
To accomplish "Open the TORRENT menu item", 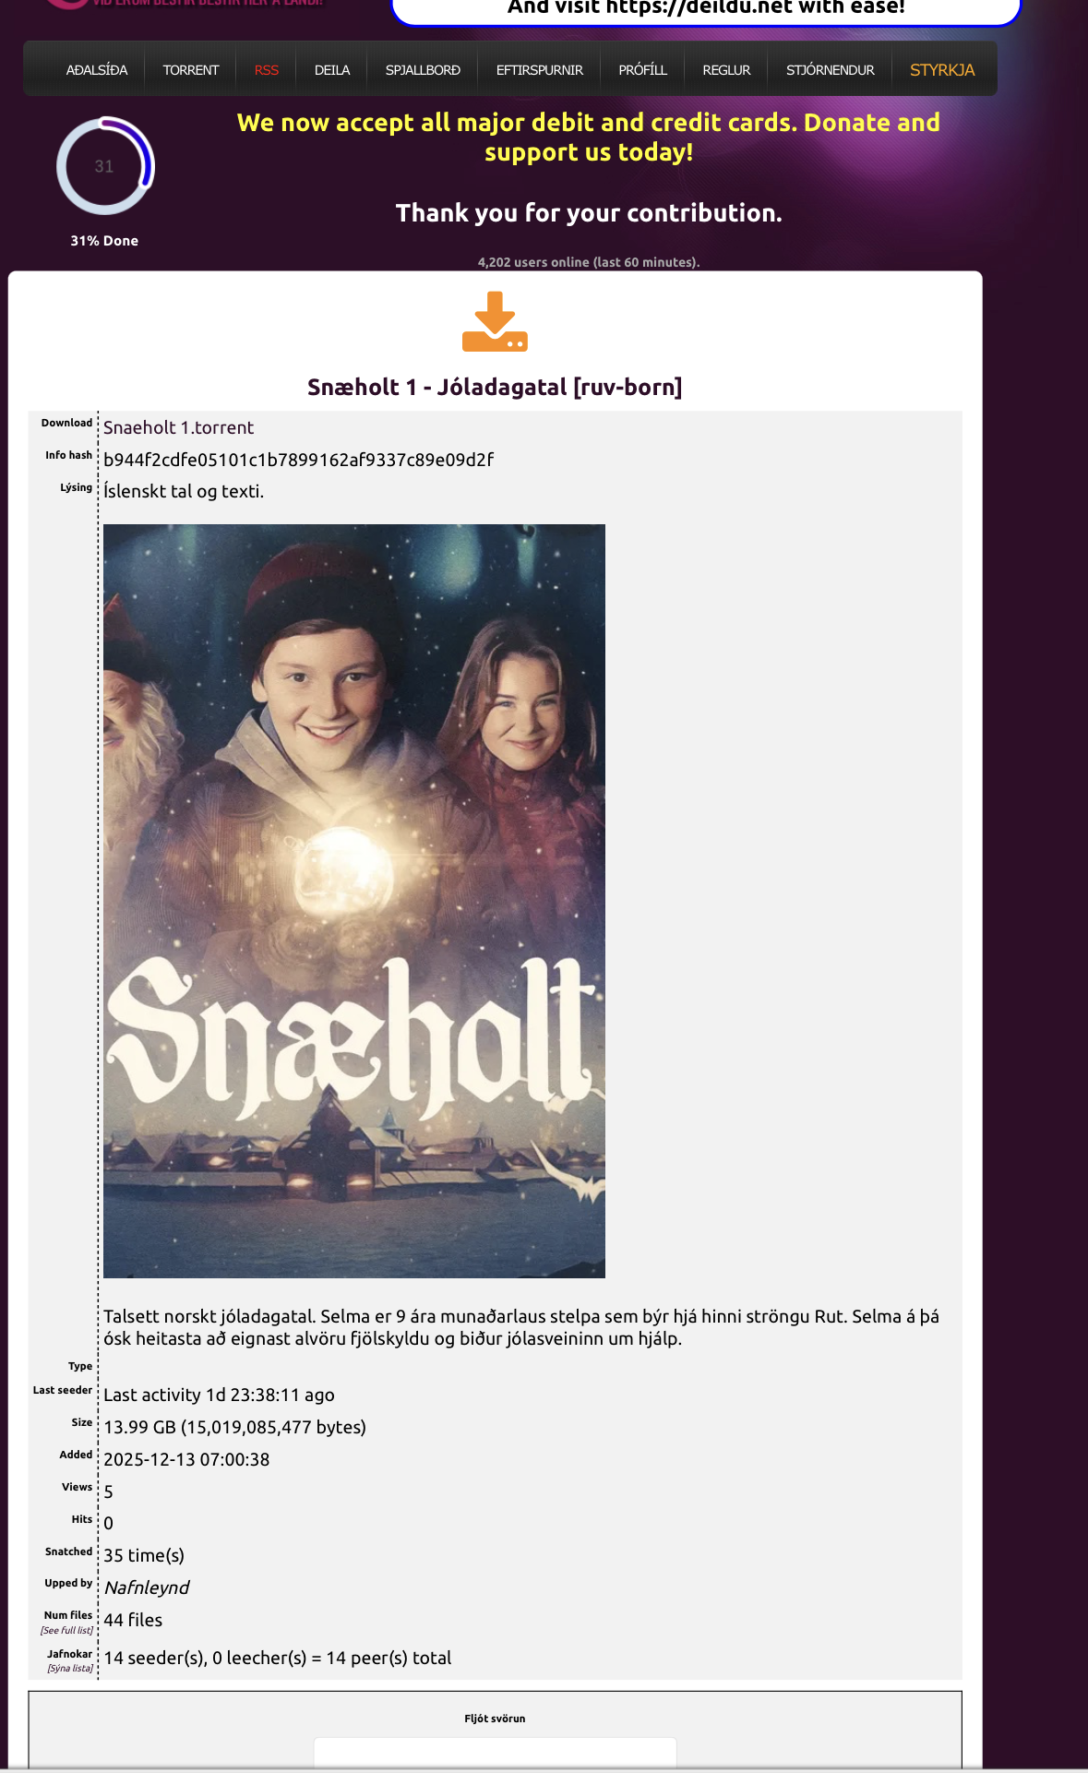I will coord(191,70).
